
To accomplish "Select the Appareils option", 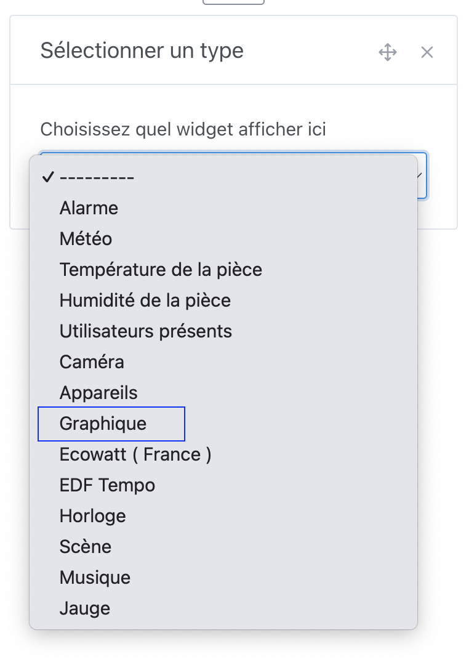I will coord(98,393).
